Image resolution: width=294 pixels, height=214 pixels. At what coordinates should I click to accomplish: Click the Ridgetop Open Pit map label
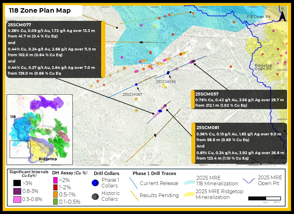point(261,66)
